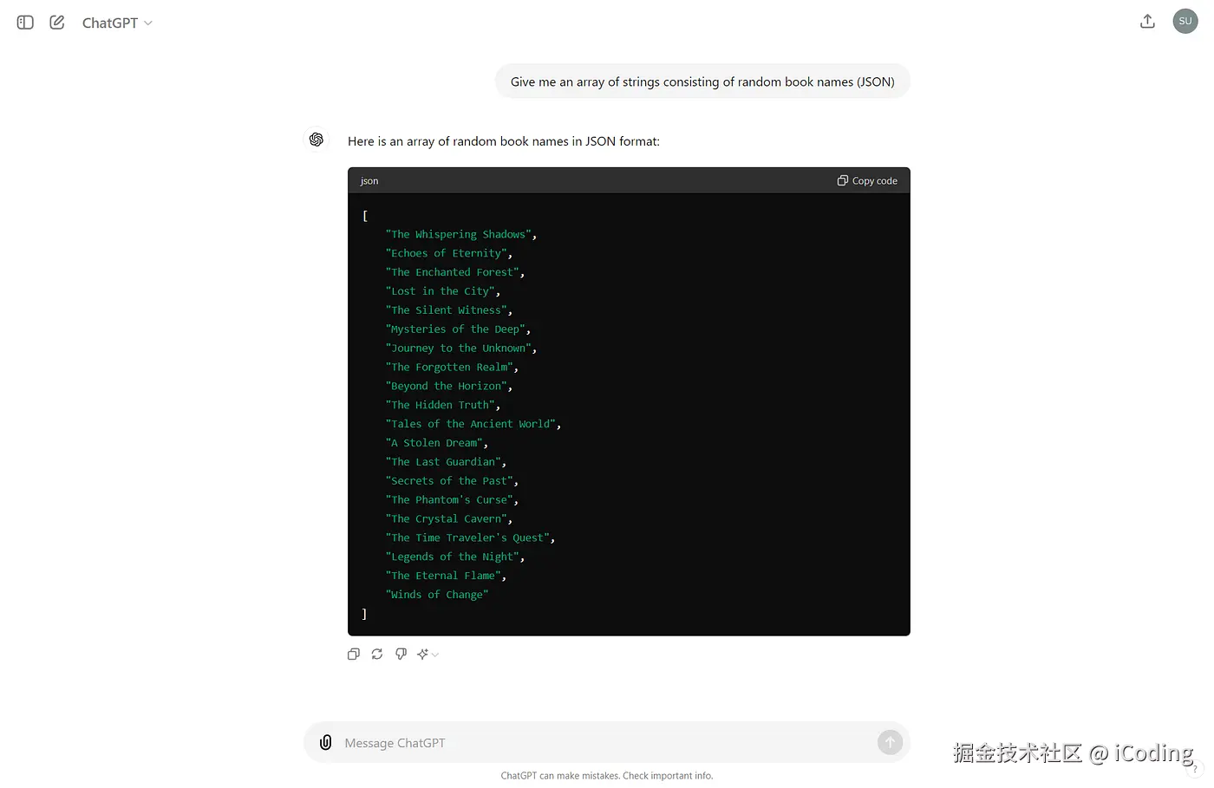Click "The Last Guardian" line
Image resolution: width=1214 pixels, height=788 pixels.
pos(446,463)
